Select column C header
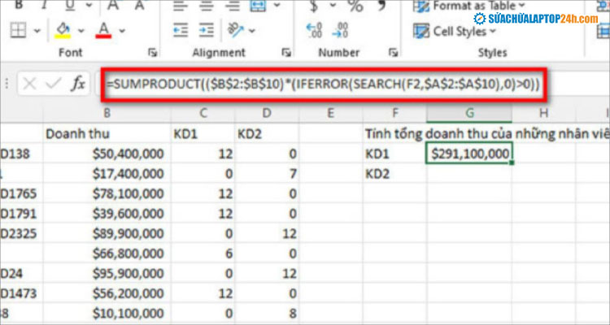The height and width of the screenshot is (325, 610). pos(203,113)
